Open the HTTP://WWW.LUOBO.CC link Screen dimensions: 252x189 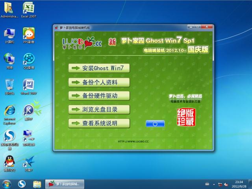[133, 141]
